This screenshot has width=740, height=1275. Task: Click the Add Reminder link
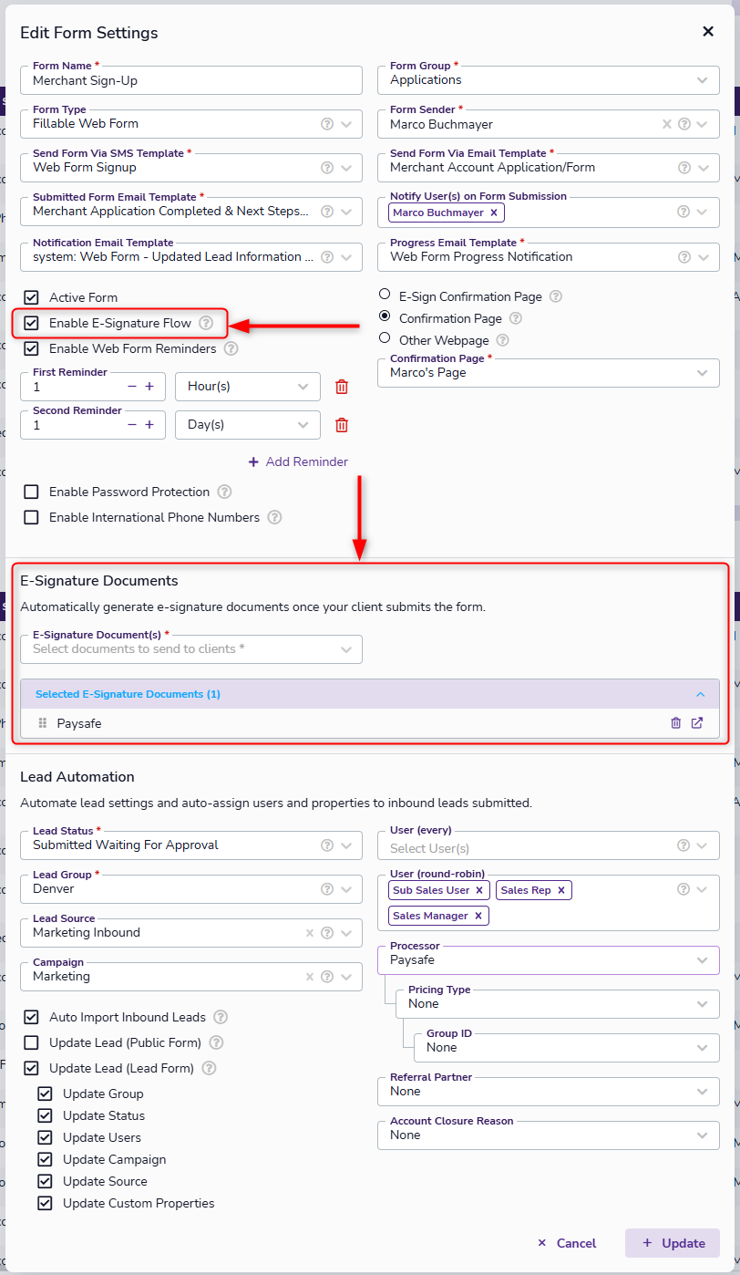(x=298, y=462)
